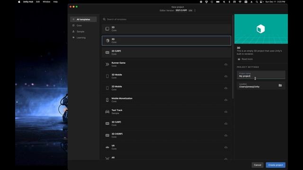Image resolution: width=303 pixels, height=170 pixels.
Task: Filter templates by Sample category
Action: (x=83, y=32)
